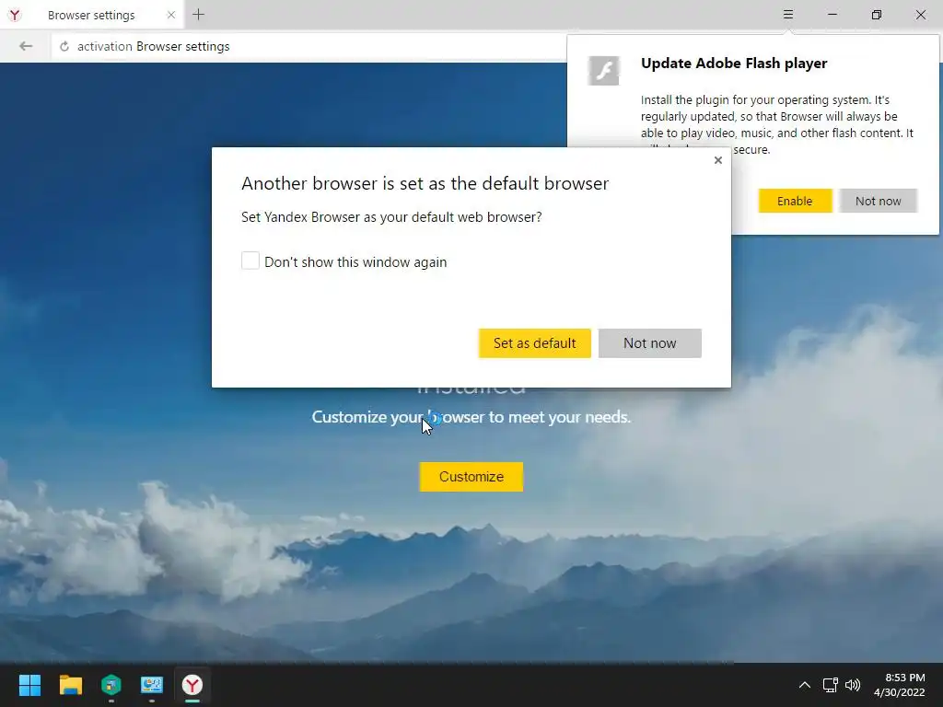Click the Yandex Browser taskbar icon

click(192, 685)
